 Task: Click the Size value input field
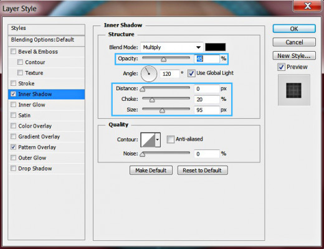click(x=207, y=110)
